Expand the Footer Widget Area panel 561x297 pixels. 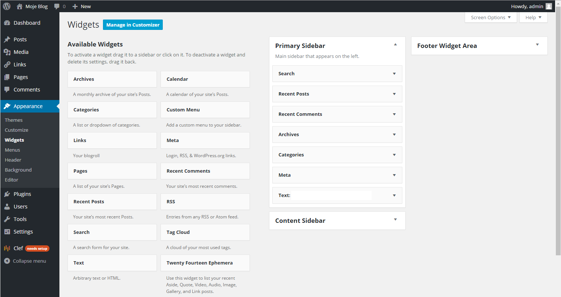coord(537,45)
